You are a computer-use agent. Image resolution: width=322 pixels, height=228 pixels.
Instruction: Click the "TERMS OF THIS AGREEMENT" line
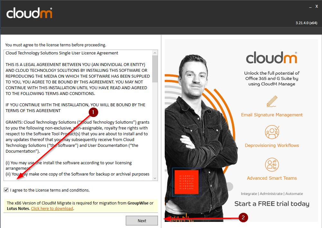click(33, 110)
